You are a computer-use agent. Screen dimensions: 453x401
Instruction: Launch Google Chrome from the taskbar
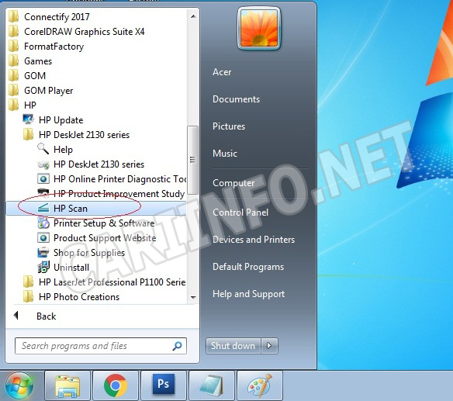click(x=116, y=385)
